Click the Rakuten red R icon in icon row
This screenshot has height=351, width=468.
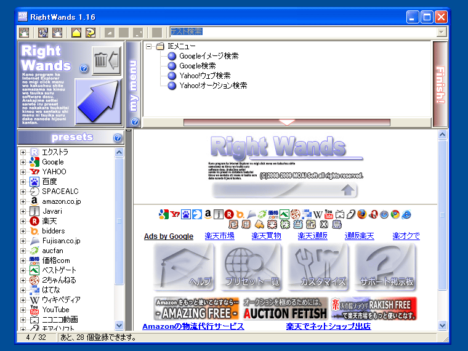coord(229,214)
